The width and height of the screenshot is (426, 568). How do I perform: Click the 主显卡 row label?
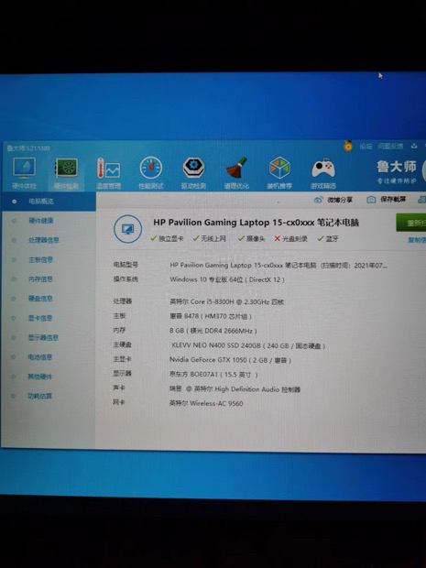(x=122, y=359)
